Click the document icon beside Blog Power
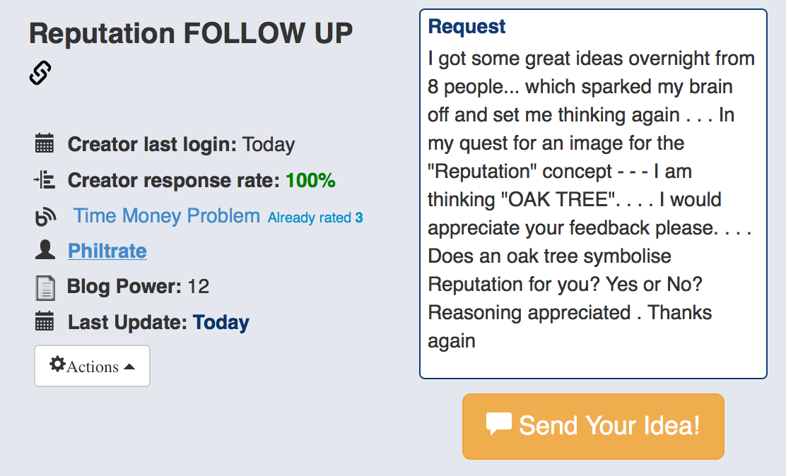The height and width of the screenshot is (476, 786). click(x=45, y=287)
